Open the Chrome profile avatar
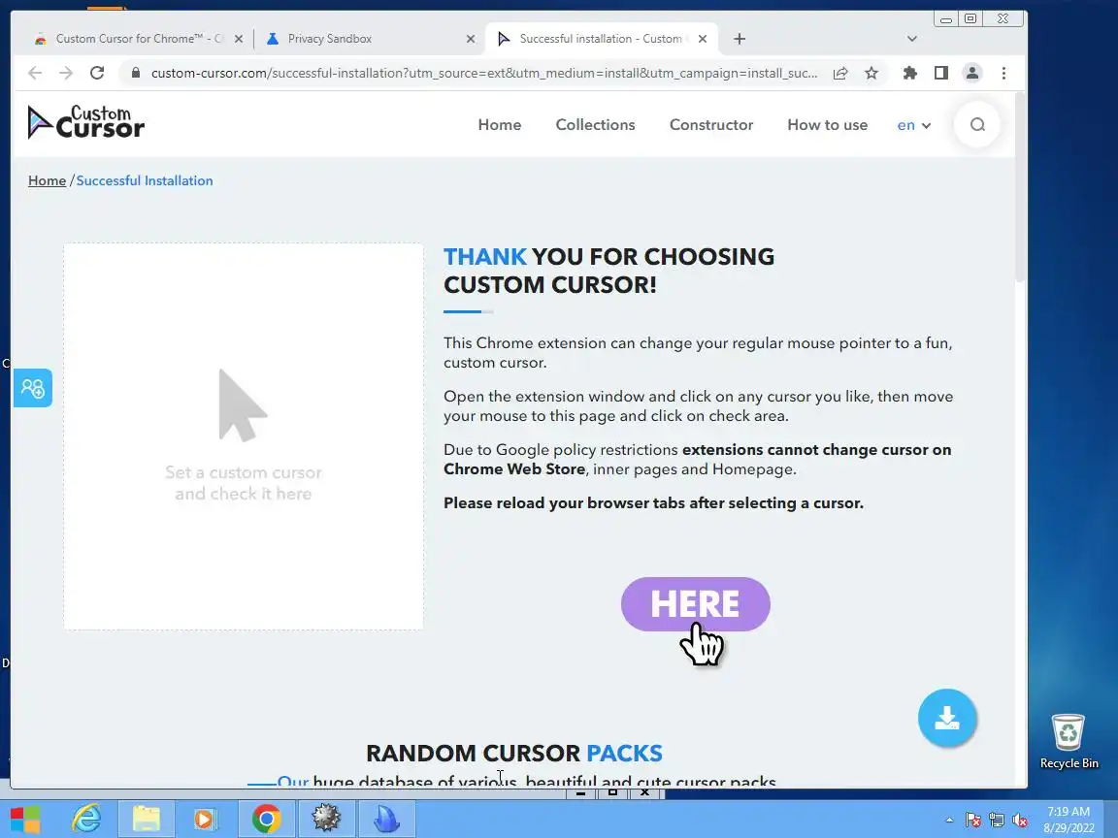This screenshot has height=838, width=1118. pyautogui.click(x=971, y=73)
